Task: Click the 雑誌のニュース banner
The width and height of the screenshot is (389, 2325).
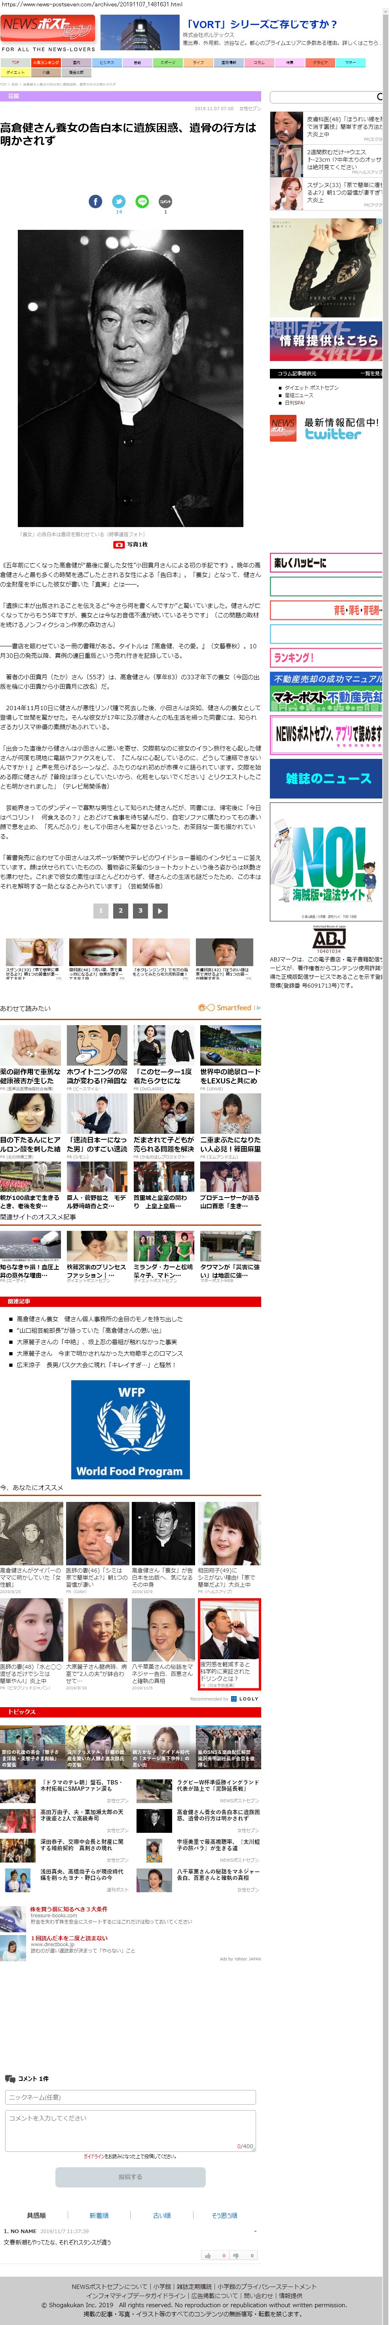Action: 326,777
